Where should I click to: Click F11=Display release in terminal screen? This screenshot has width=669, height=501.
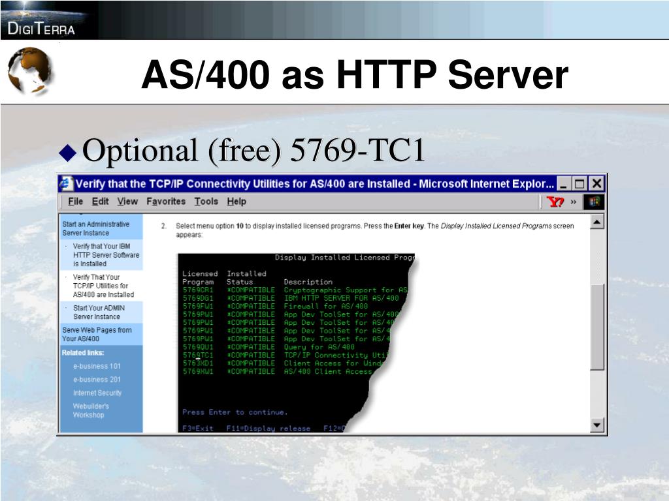pos(269,428)
